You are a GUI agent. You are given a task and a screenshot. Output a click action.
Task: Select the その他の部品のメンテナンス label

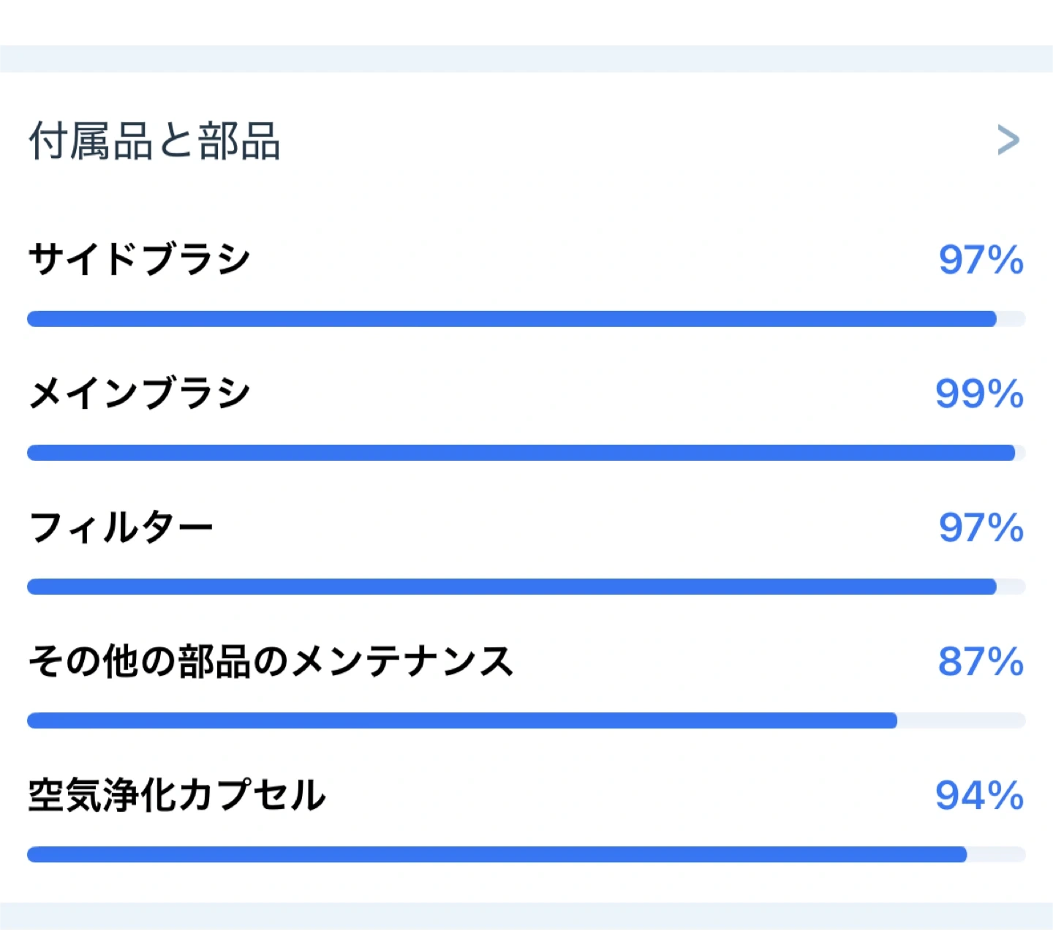[271, 661]
